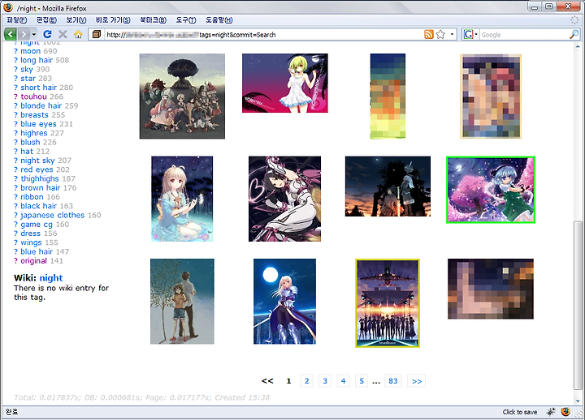
Task: Click the throbber activity icon
Action: coord(574,20)
